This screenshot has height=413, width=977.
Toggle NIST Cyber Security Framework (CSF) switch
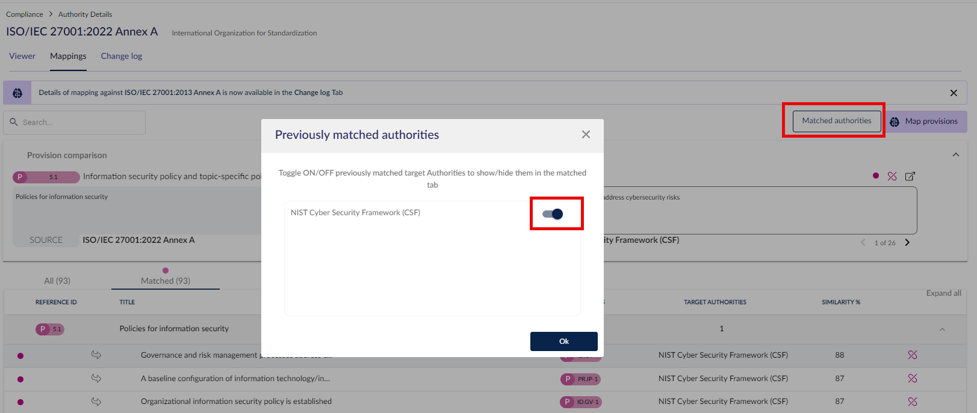(553, 214)
